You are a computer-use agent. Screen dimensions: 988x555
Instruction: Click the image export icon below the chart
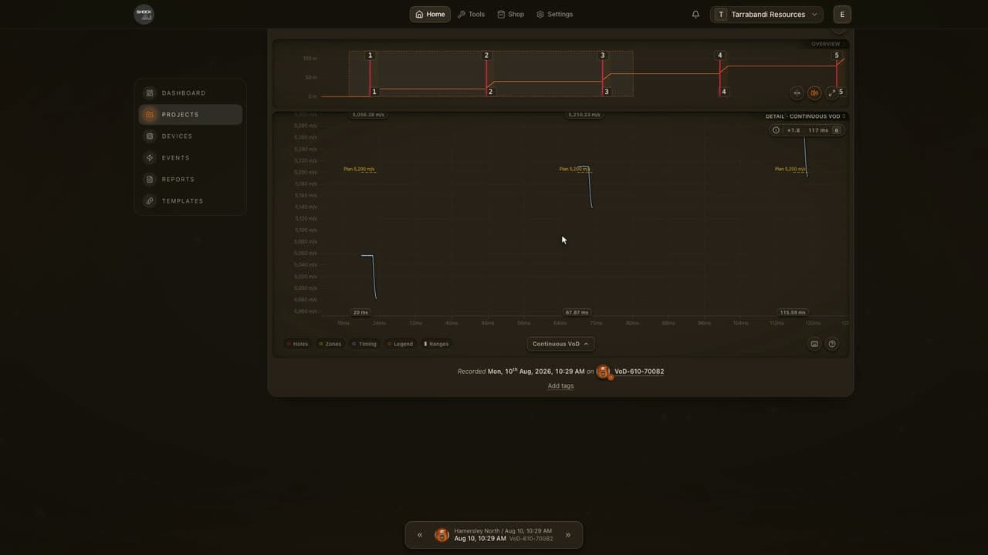coord(814,344)
